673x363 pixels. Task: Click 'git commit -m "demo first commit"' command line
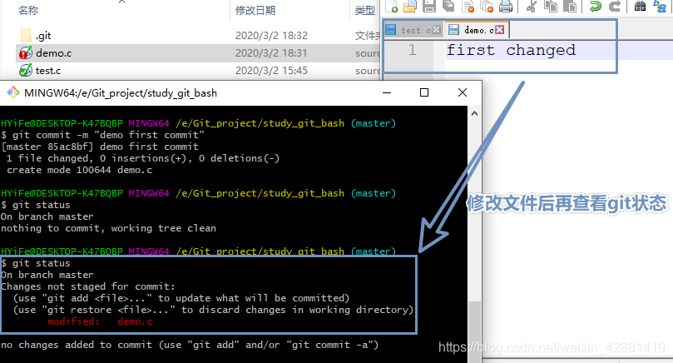(102, 135)
